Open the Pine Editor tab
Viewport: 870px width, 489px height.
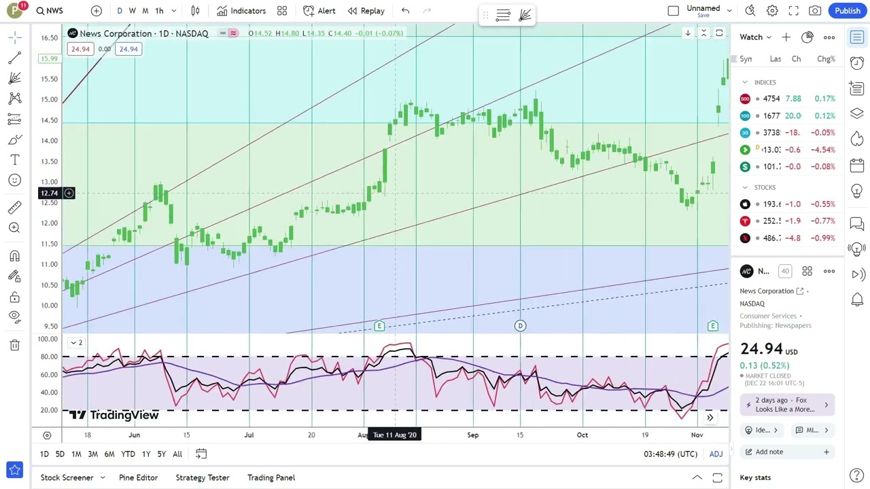pos(138,477)
